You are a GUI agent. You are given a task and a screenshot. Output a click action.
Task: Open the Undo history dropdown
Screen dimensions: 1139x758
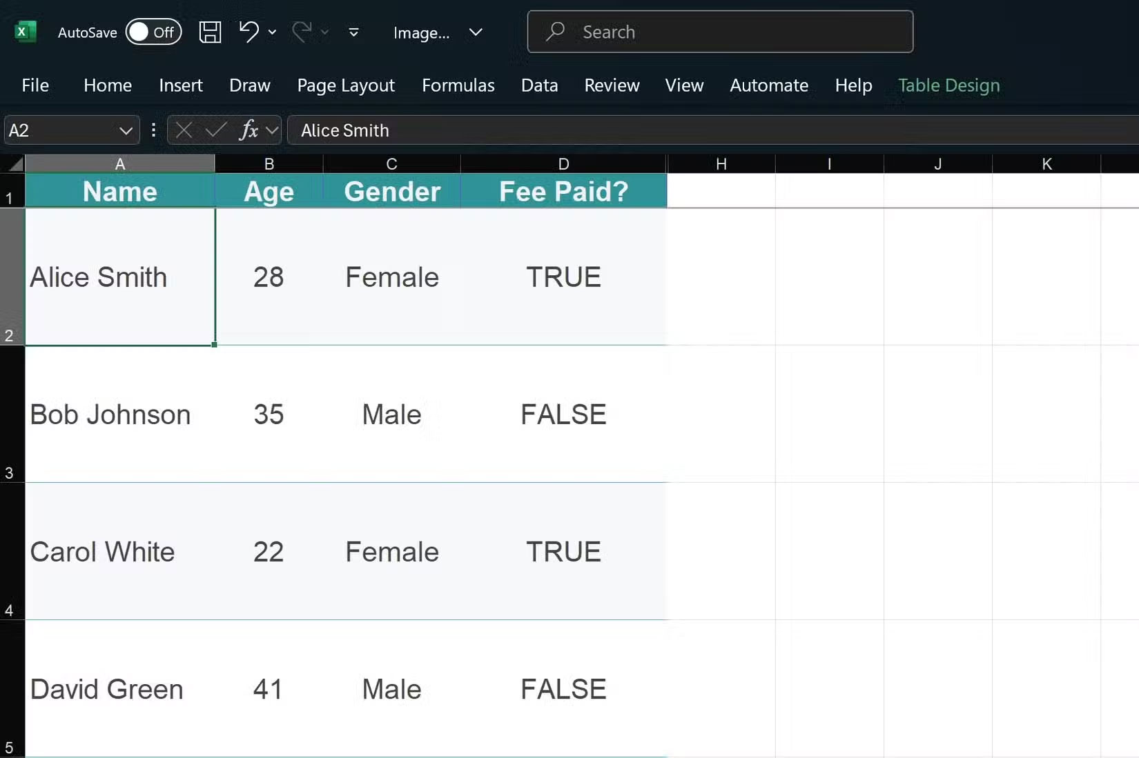point(272,33)
